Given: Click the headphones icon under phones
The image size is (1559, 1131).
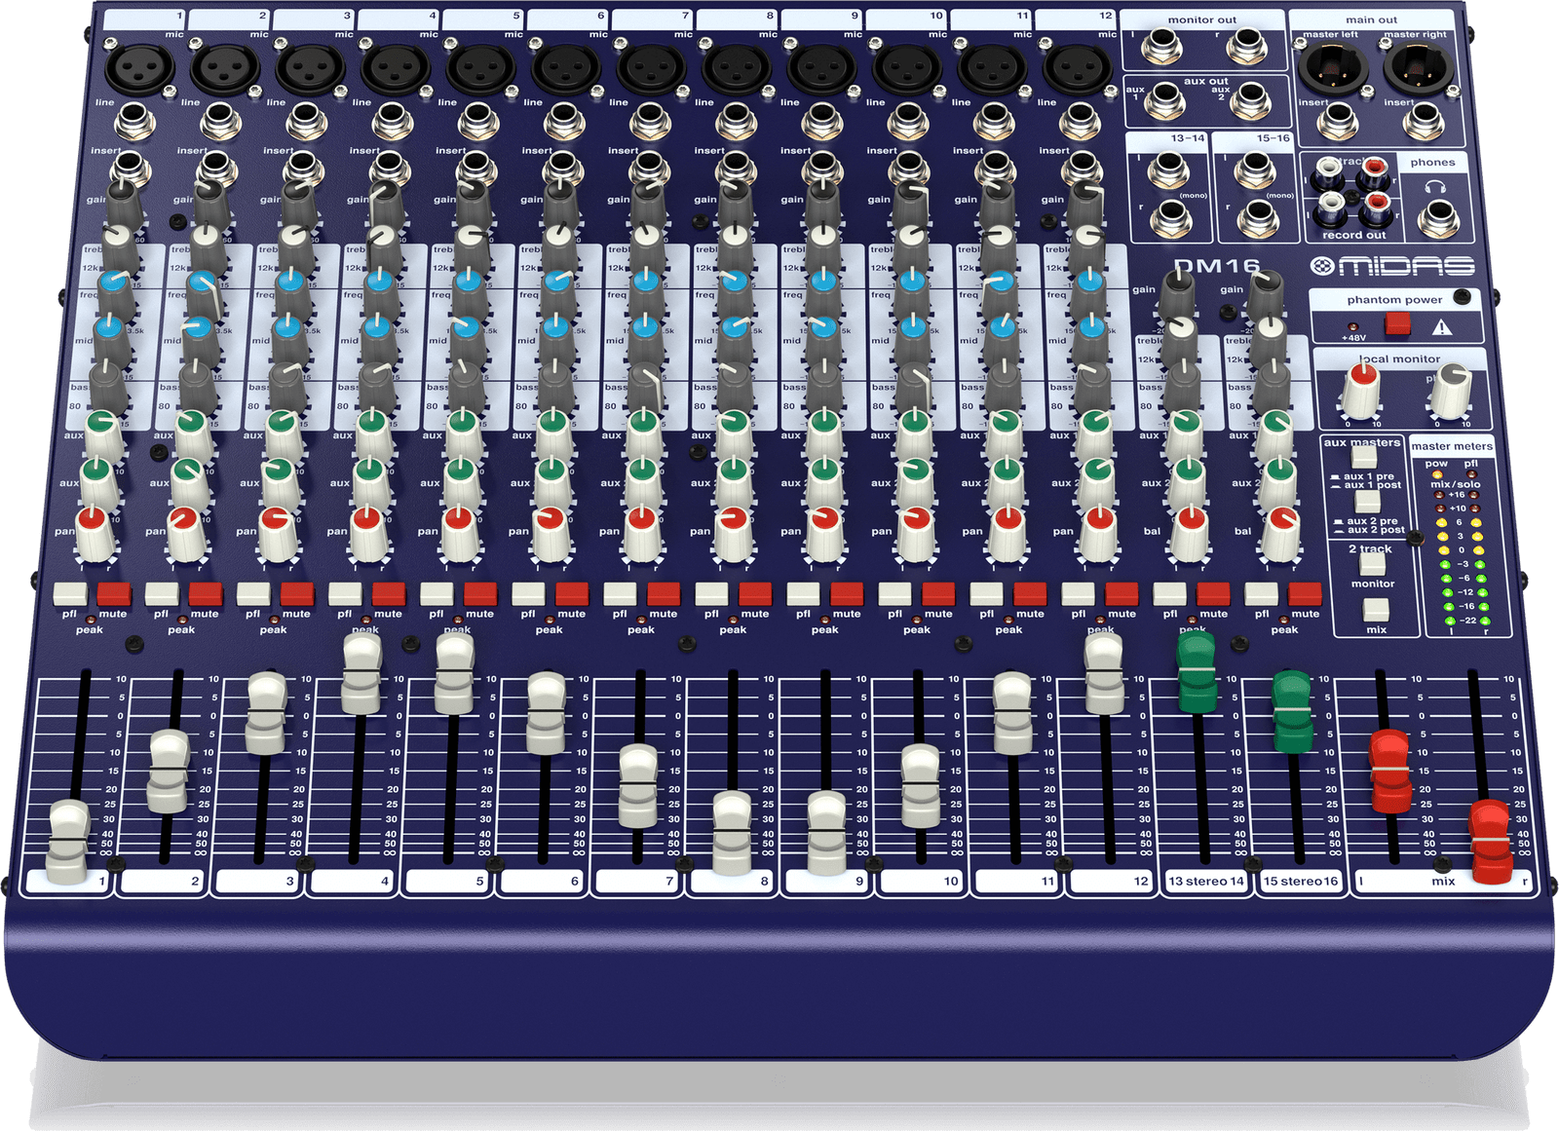Looking at the screenshot, I should pos(1434,187).
